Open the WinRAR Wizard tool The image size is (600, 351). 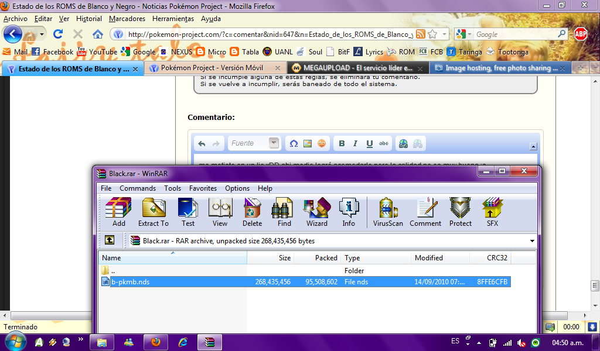316,212
